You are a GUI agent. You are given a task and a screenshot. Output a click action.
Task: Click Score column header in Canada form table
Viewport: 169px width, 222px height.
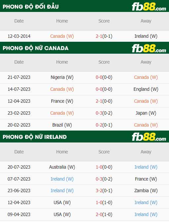(104, 62)
